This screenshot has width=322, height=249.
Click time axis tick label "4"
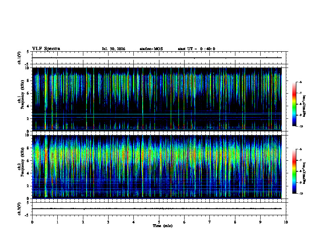click(x=134, y=222)
